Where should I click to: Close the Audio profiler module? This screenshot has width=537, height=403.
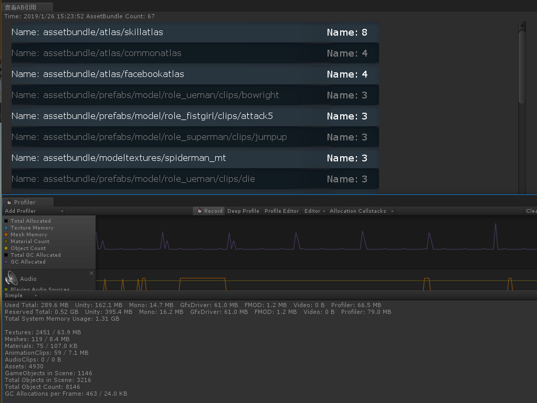(91, 273)
